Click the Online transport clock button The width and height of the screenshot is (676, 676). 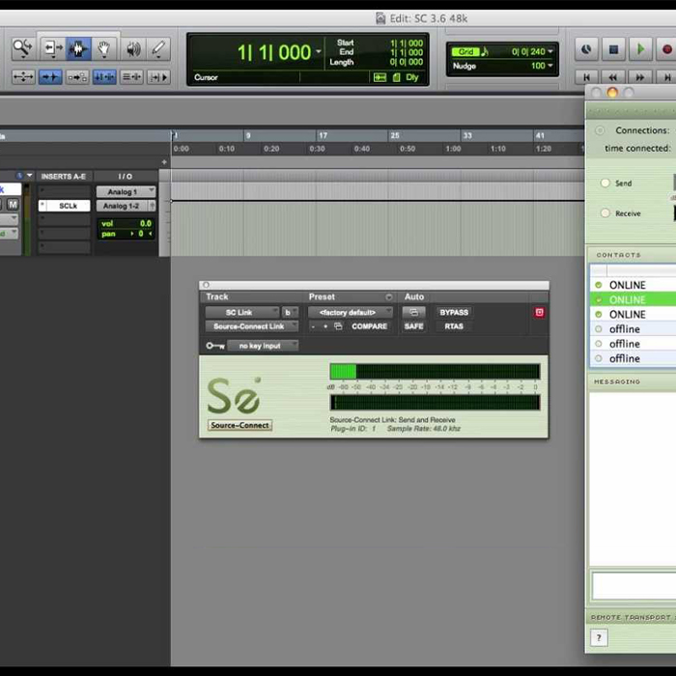[586, 49]
